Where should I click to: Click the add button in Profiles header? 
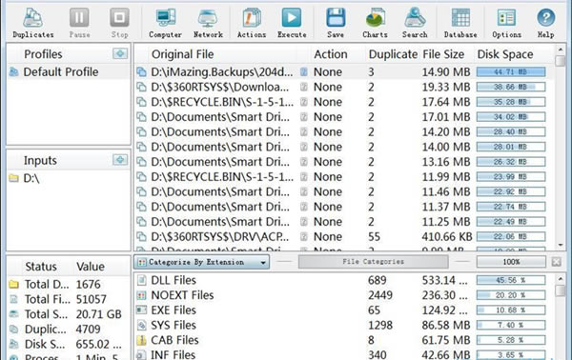120,53
